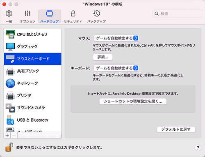Click the CPU およびメモリ chip icon
The image size is (205, 157).
(x=10, y=34)
